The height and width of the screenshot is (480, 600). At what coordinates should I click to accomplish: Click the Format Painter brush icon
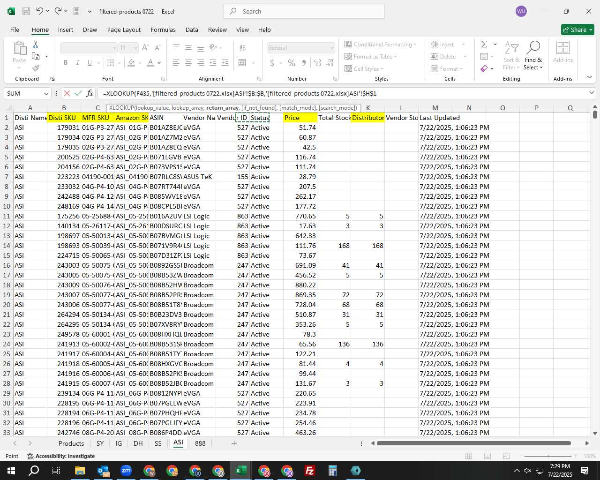(36, 68)
